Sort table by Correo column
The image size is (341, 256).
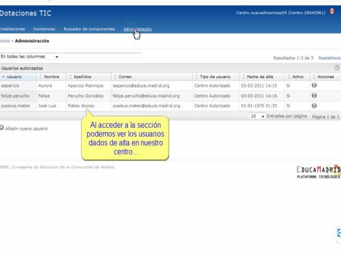[x=151, y=77]
